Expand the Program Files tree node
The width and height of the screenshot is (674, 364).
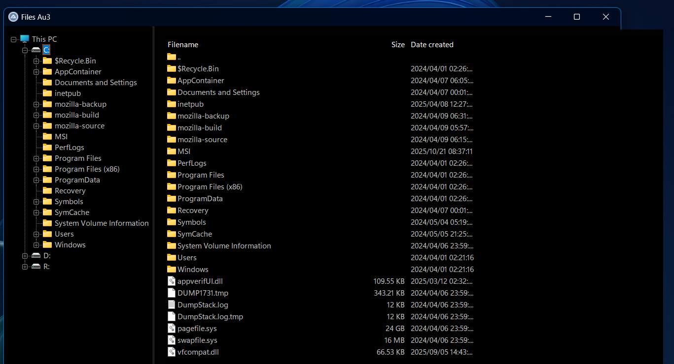pyautogui.click(x=36, y=158)
